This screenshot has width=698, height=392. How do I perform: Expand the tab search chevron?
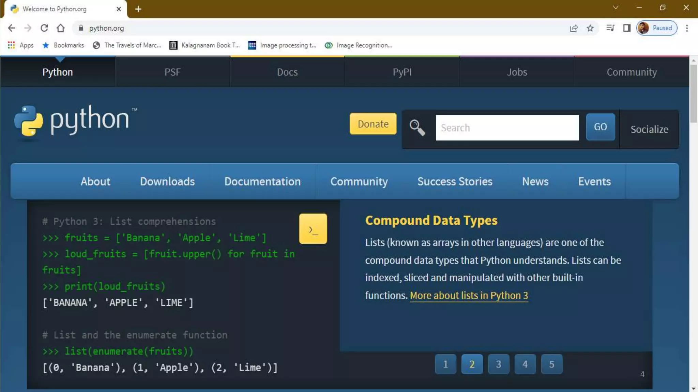[x=616, y=7]
